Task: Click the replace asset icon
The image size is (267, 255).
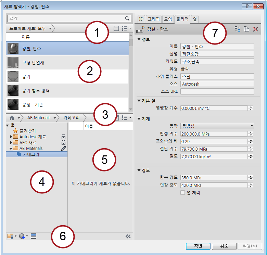Action: 238,29
